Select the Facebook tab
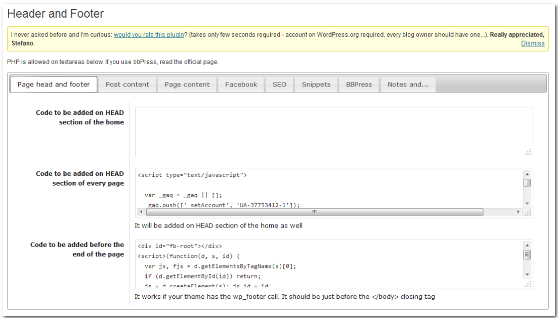This screenshot has height=318, width=558. pyautogui.click(x=241, y=84)
